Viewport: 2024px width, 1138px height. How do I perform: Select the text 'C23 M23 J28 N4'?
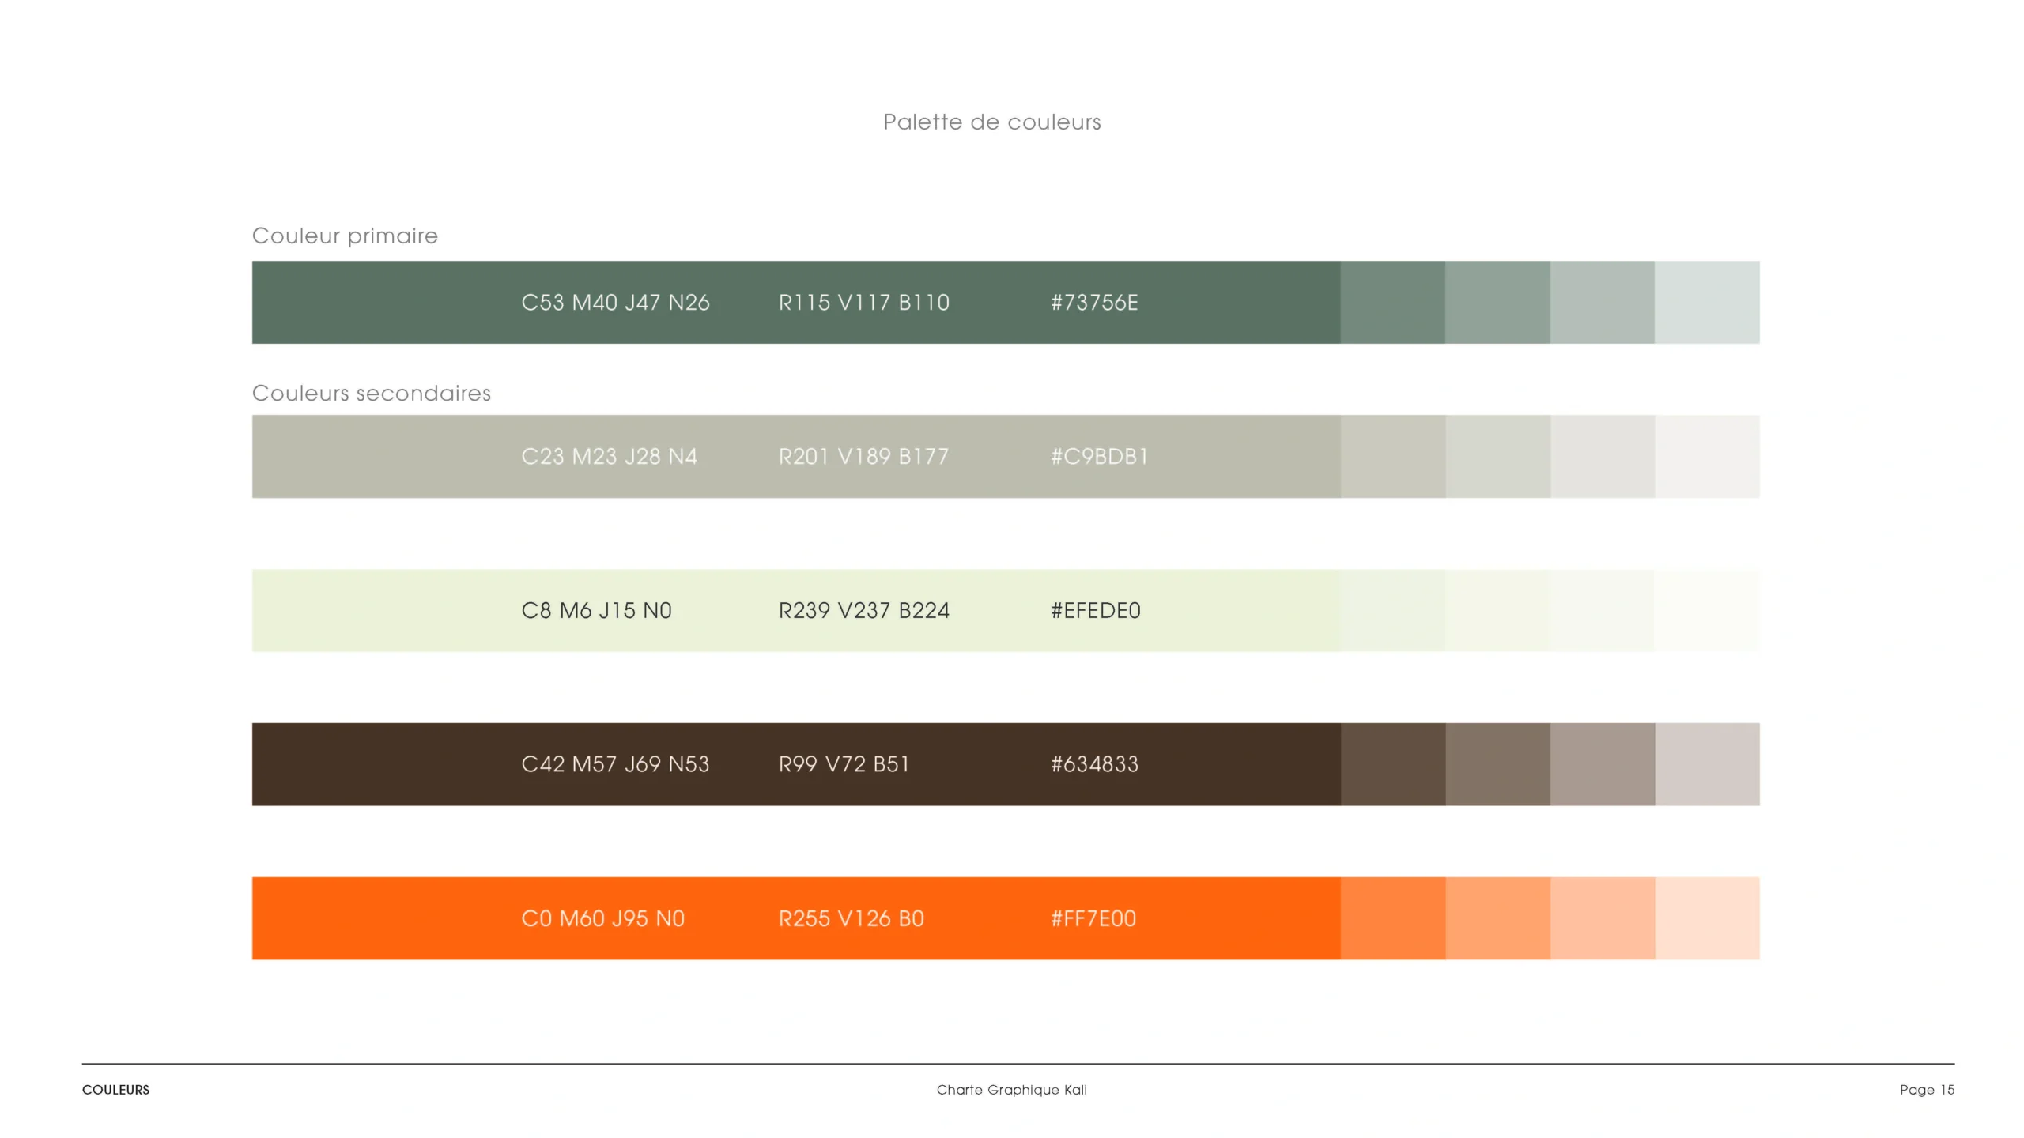click(x=609, y=457)
